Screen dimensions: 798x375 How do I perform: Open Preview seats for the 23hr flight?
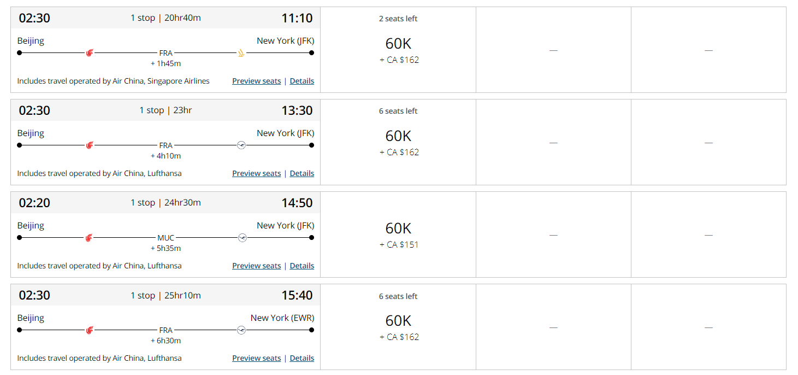[x=257, y=173]
